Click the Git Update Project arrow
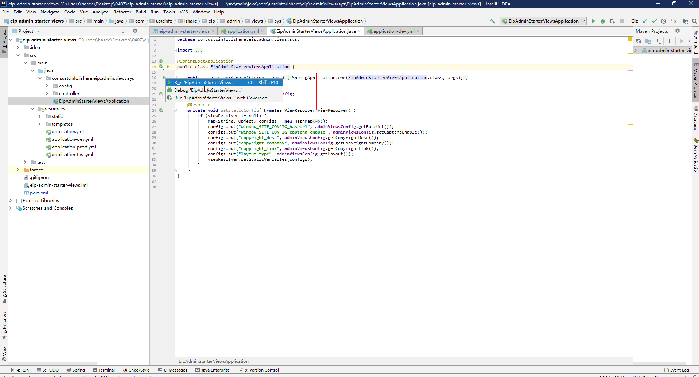Screen dimensions: 699x377 [x=645, y=21]
